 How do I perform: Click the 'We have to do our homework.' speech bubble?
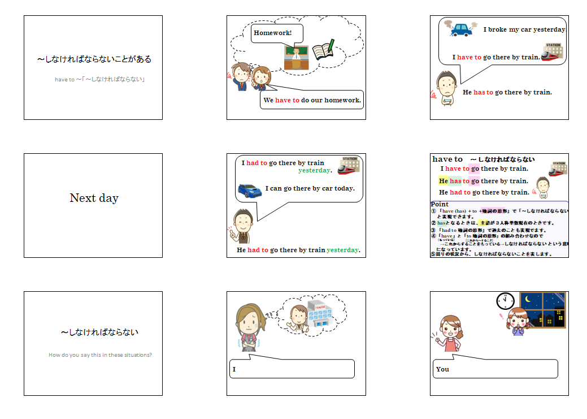[x=312, y=100]
